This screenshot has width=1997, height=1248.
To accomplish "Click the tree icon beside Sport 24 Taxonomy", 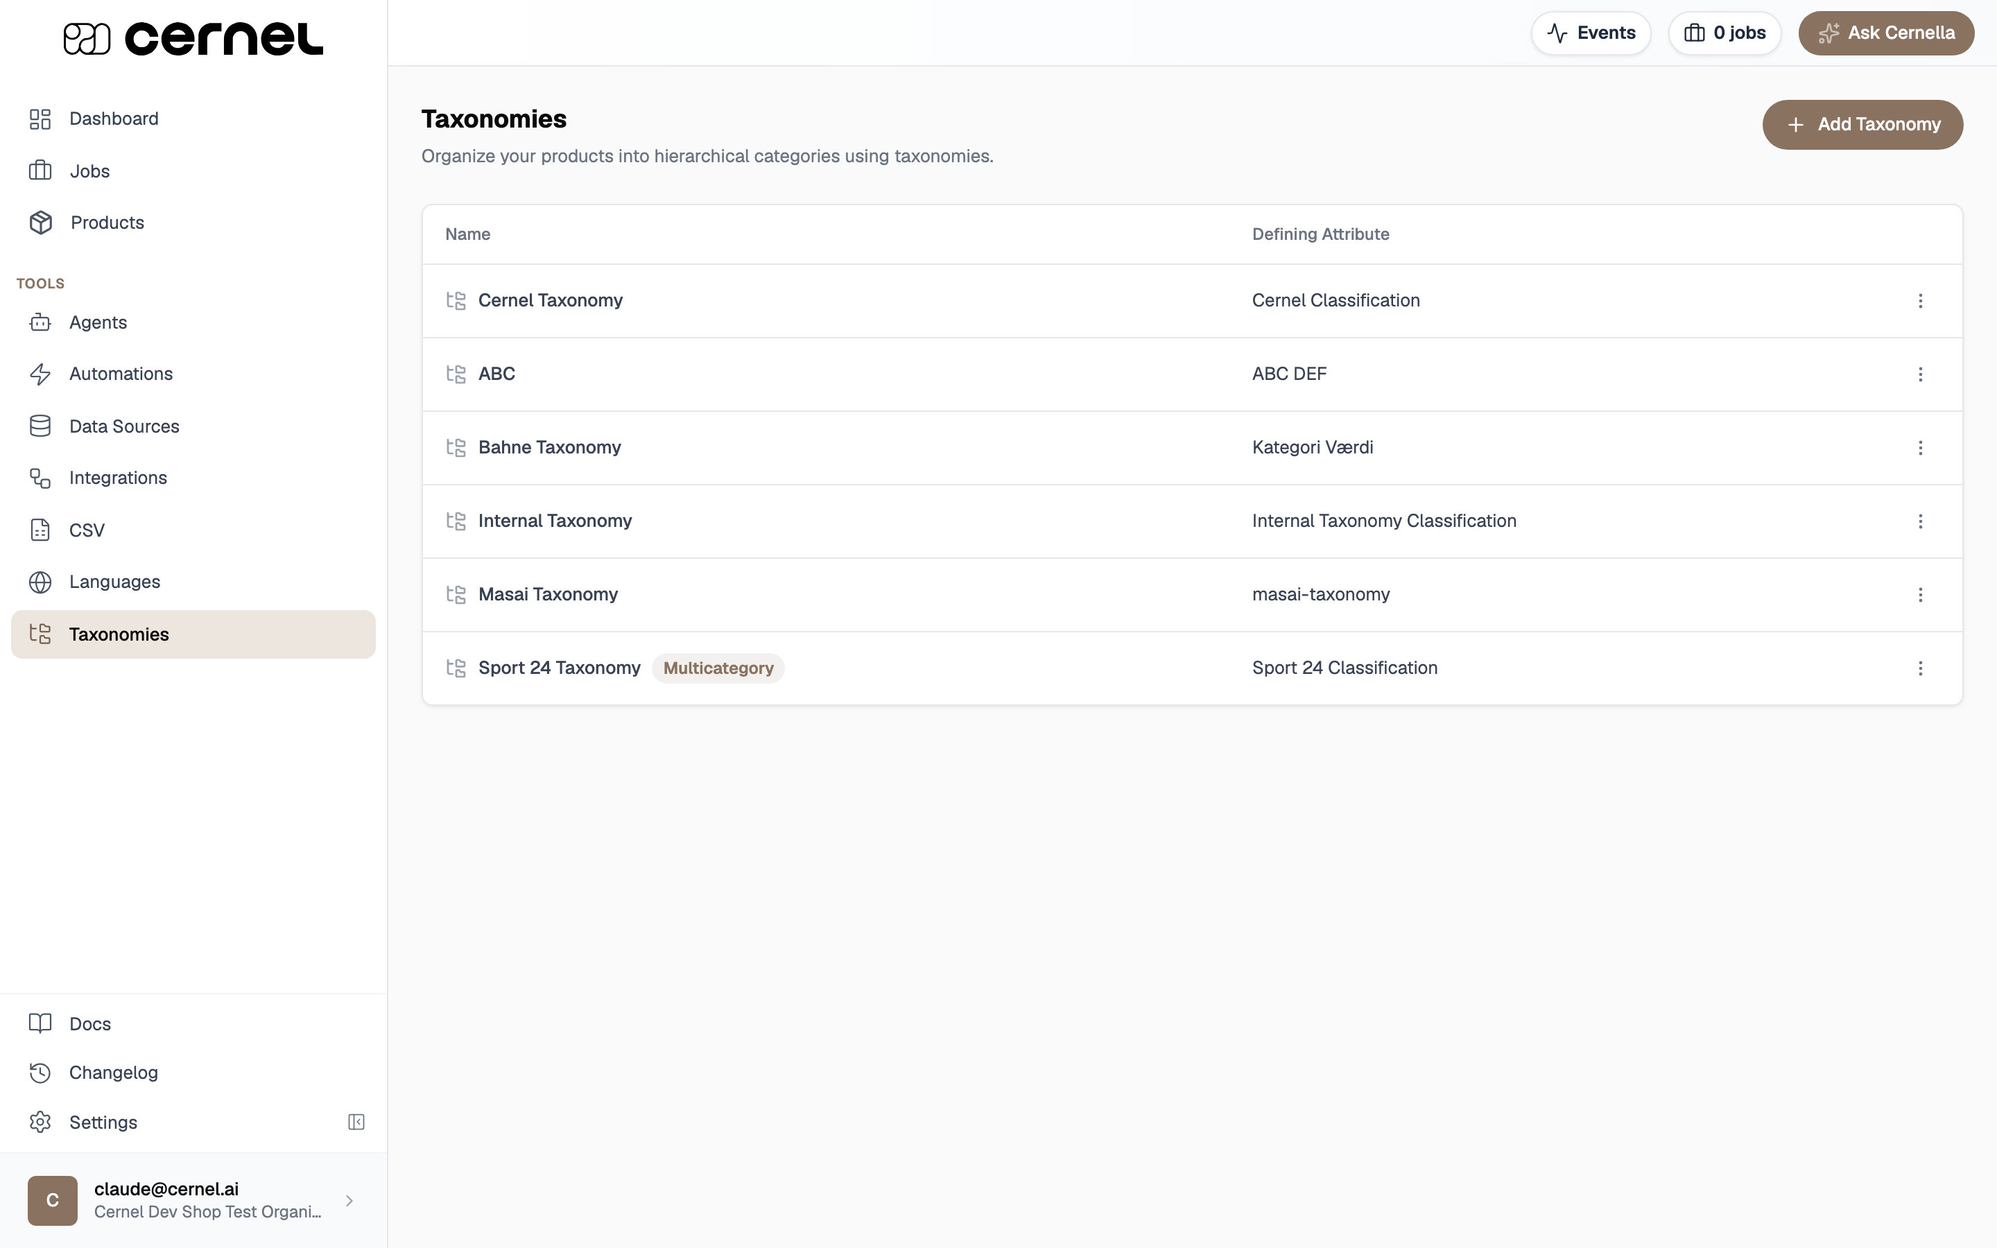I will (x=456, y=668).
